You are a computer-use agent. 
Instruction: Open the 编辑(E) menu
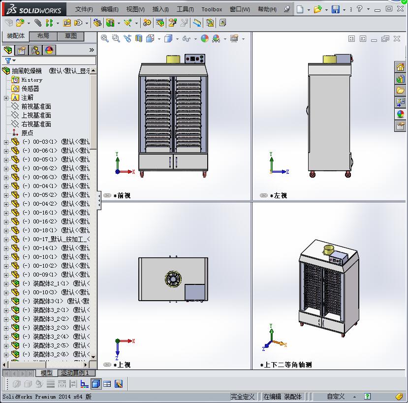point(110,9)
